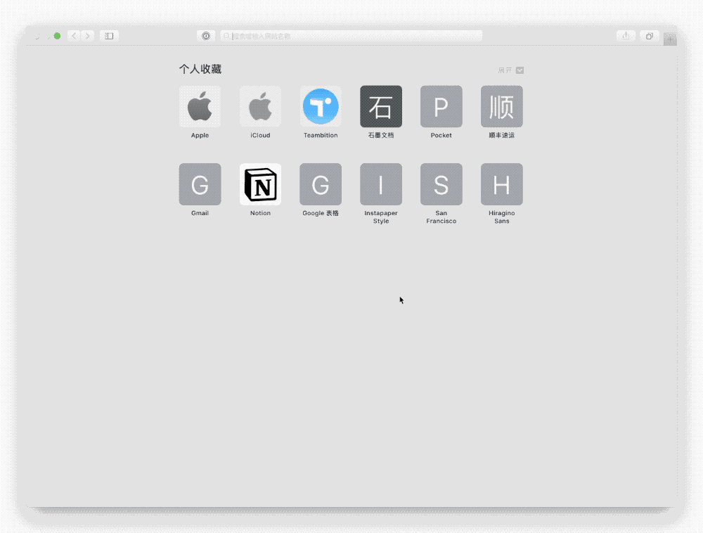Viewport: 703px width, 533px height.
Task: Click the green full-screen window button
Action: point(57,36)
